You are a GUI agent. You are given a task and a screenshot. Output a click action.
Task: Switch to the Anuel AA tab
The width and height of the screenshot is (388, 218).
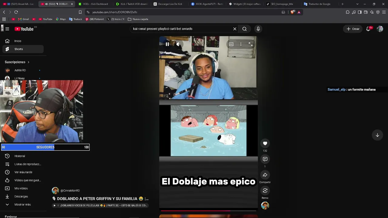[x=19, y=4]
